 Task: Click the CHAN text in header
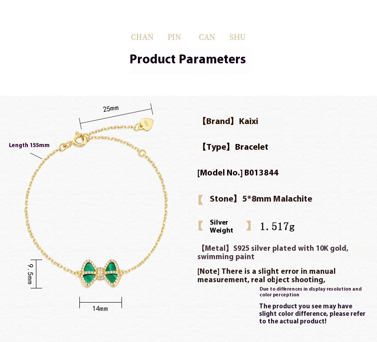pos(142,37)
